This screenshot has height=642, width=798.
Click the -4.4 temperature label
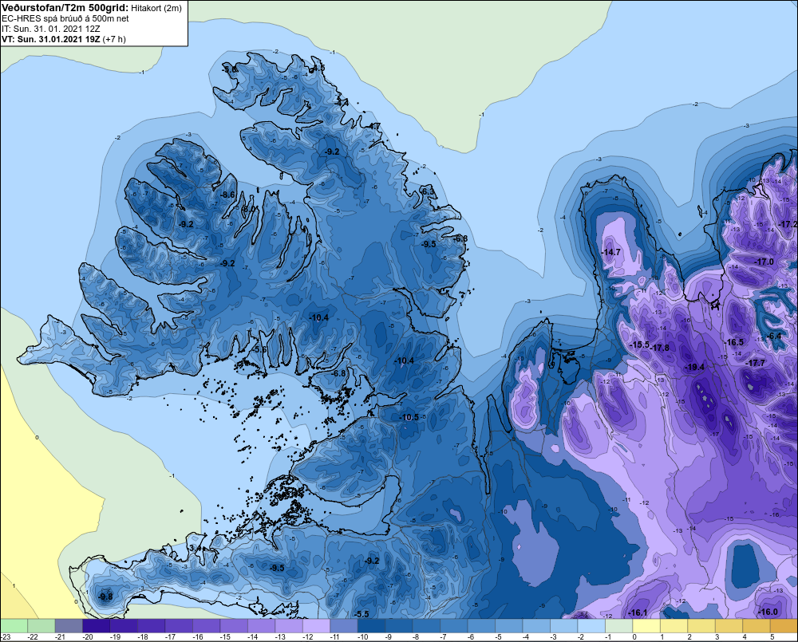pos(342,102)
